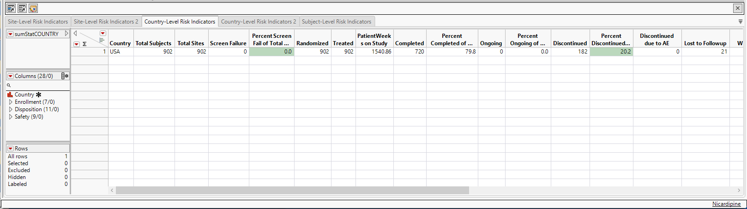Click the left-pointing triangle in table corner
747x209 pixels.
click(75, 33)
